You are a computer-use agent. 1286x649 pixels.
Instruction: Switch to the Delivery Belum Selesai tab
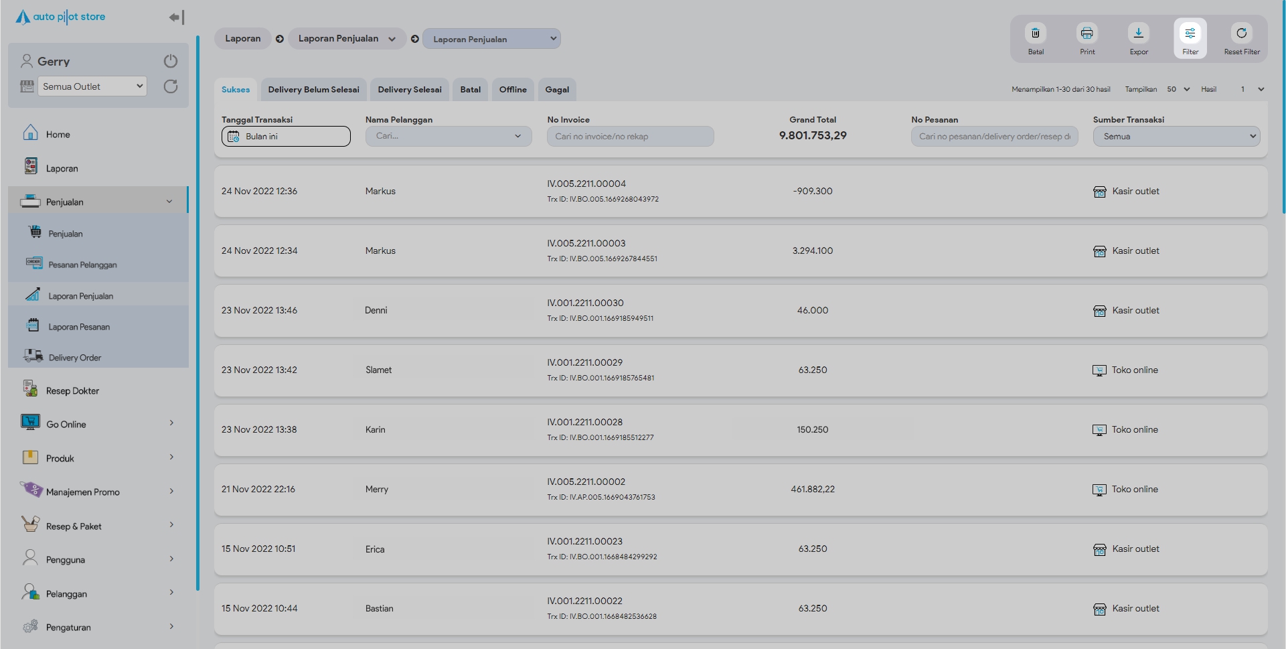pyautogui.click(x=313, y=90)
